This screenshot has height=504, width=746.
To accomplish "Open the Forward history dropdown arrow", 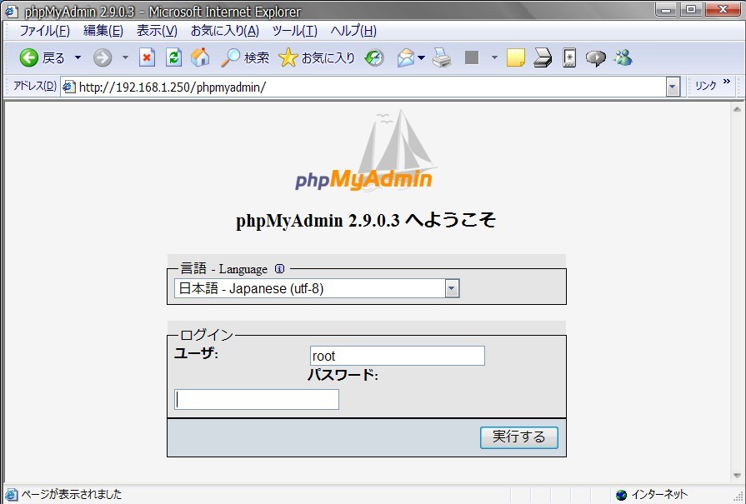I will click(x=125, y=58).
